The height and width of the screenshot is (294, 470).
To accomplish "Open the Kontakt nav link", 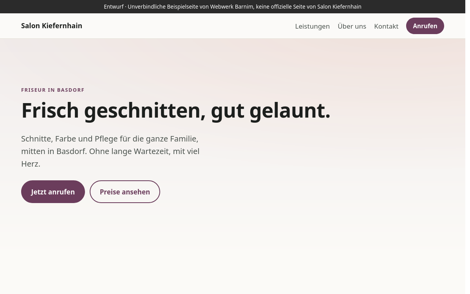I will [x=386, y=26].
